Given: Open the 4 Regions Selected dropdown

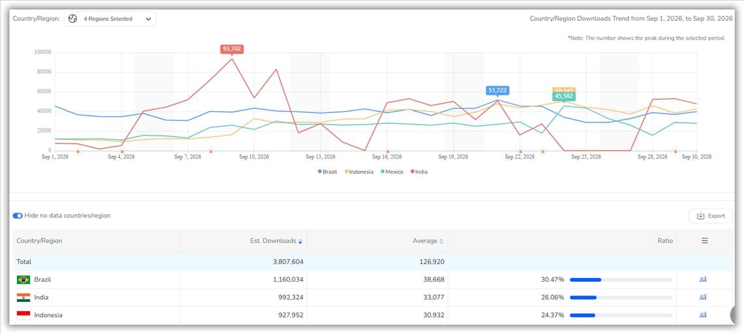Looking at the screenshot, I should click(110, 19).
